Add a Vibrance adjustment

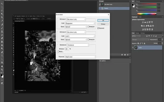click(x=152, y=22)
